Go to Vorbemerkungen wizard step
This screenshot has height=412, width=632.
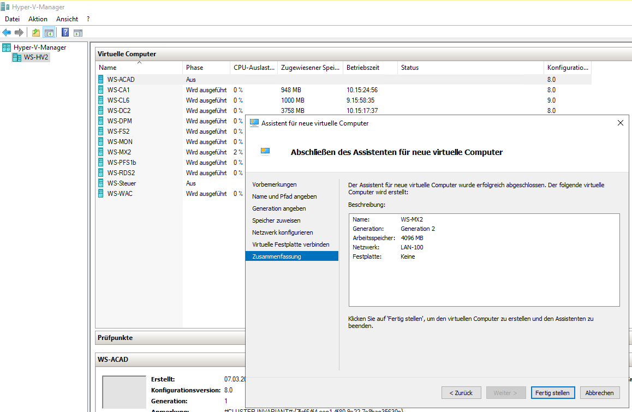pos(275,184)
